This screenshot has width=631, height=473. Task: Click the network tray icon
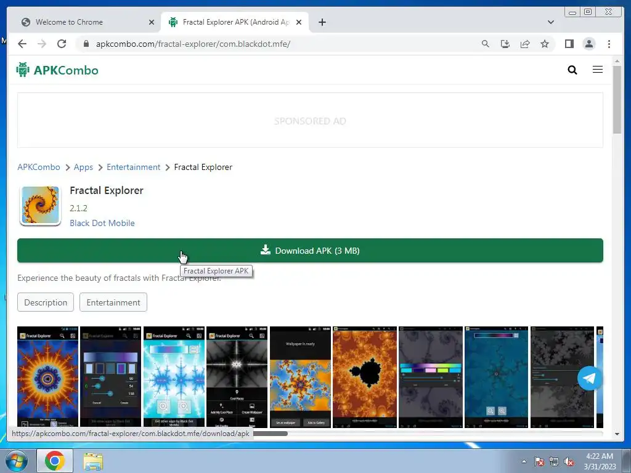554,461
